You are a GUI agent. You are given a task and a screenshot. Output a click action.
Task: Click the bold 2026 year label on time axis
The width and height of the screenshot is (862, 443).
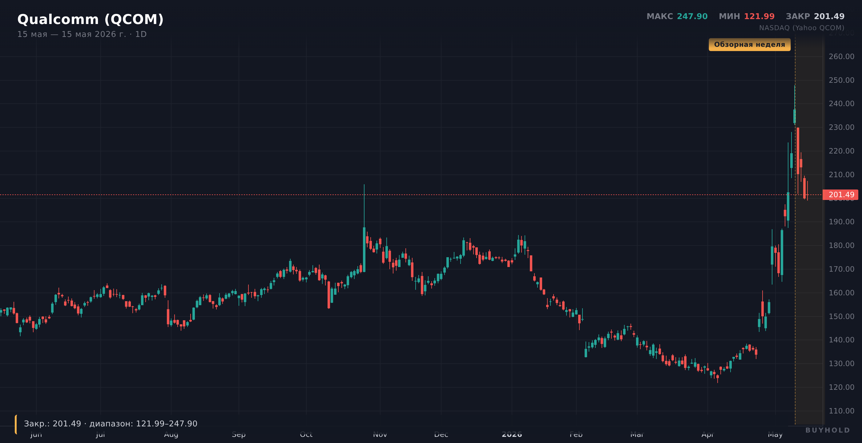512,434
